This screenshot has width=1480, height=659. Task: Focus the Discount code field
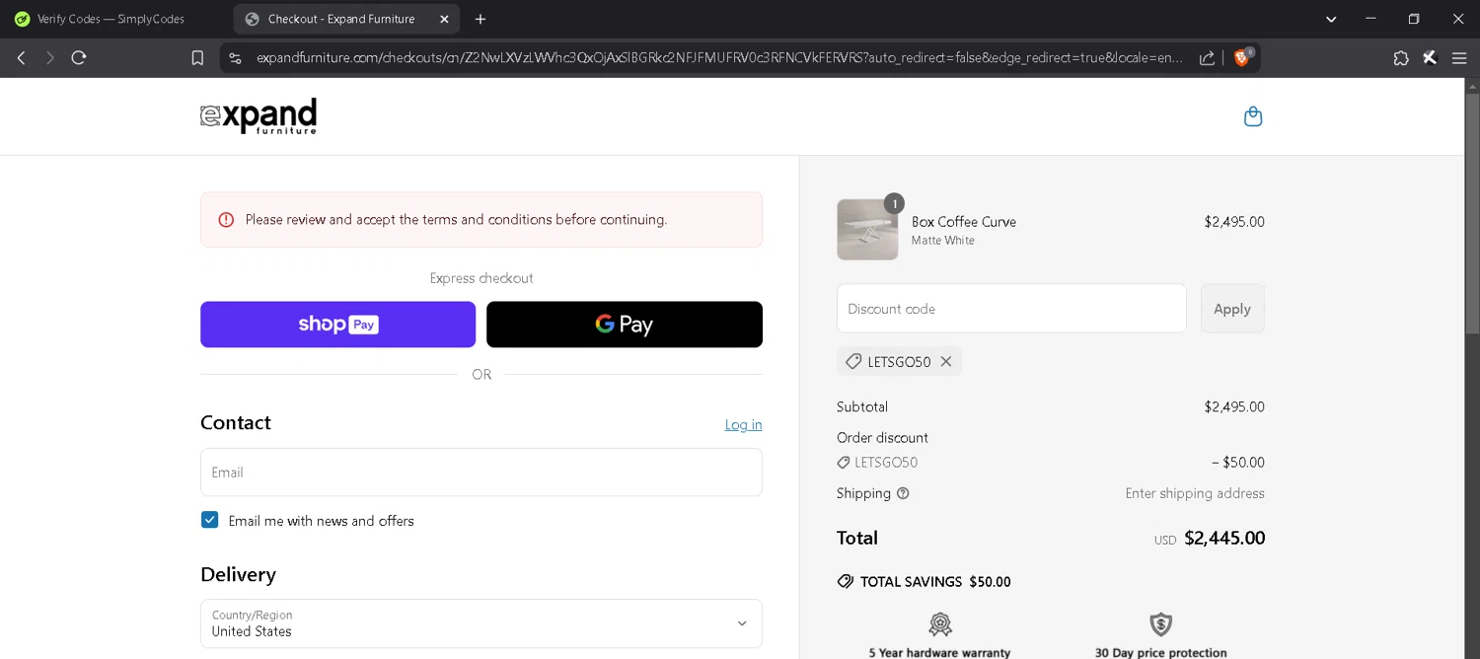pos(1011,309)
